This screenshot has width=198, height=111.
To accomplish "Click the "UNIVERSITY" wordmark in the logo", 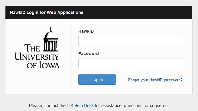I will pyautogui.click(x=37, y=57).
